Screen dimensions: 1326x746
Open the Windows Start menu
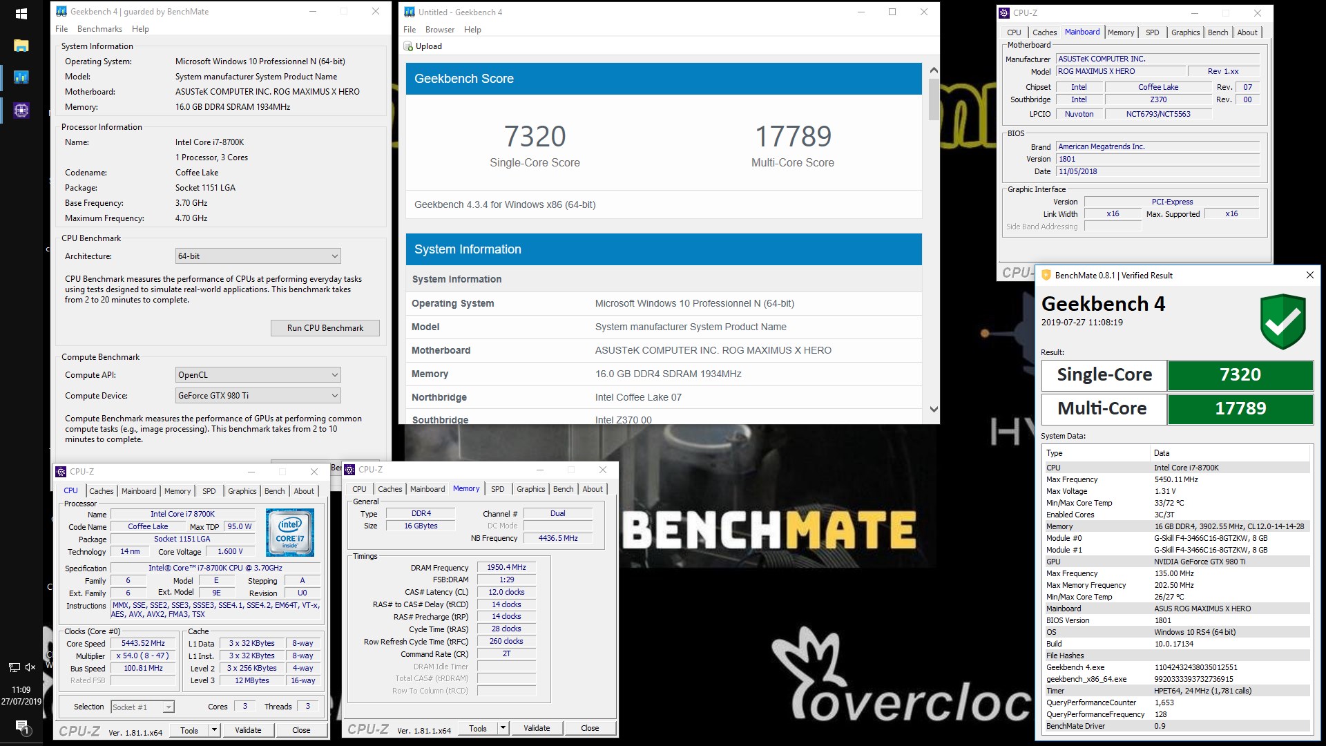tap(21, 13)
